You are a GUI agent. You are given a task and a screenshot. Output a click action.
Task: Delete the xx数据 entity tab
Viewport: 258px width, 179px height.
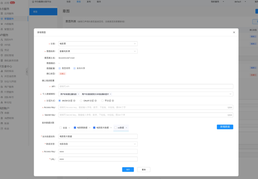(126, 128)
